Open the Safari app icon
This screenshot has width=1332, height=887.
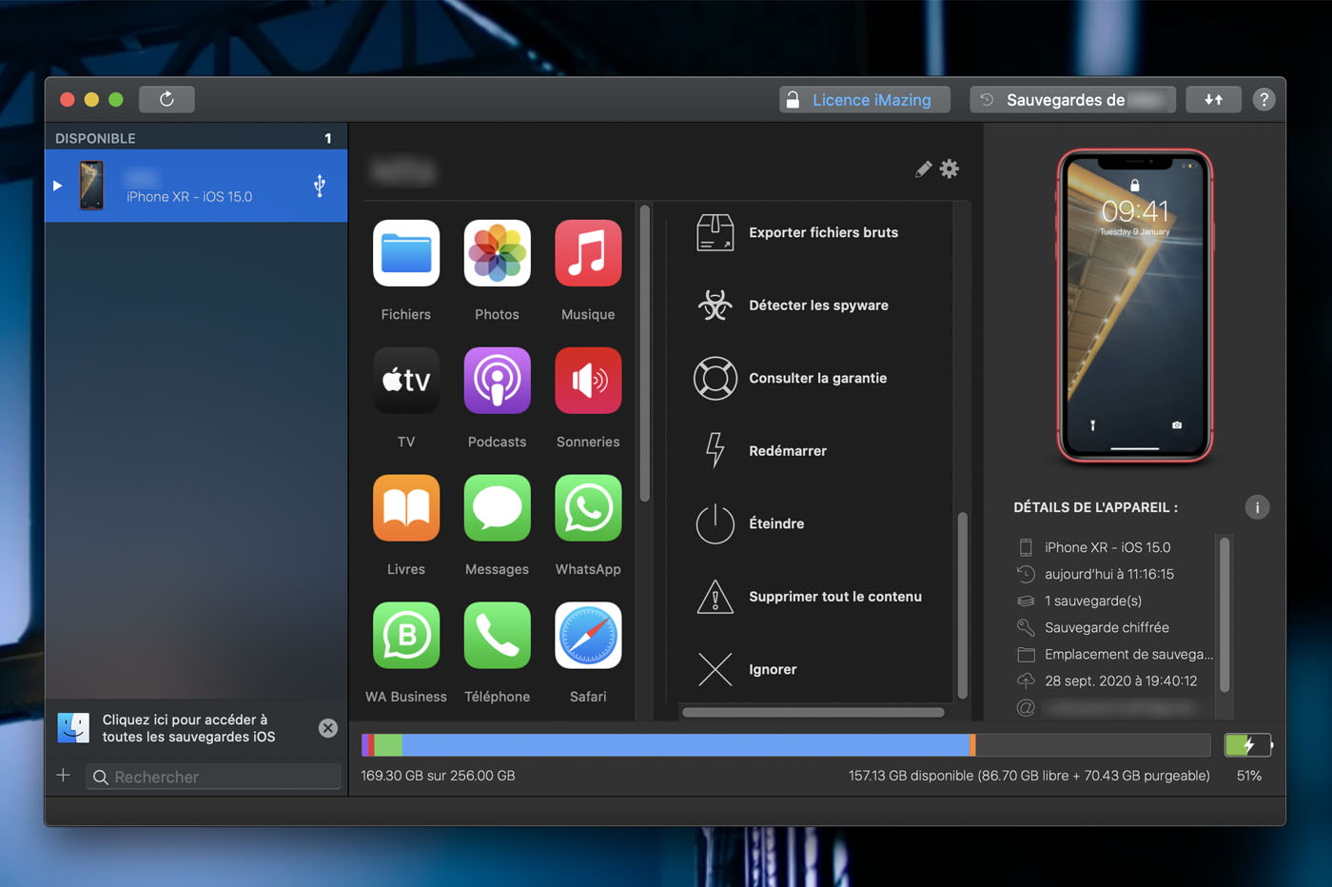(588, 636)
